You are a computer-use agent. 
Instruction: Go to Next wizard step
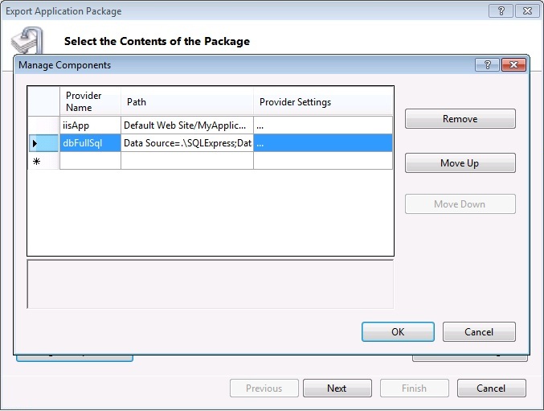point(337,388)
